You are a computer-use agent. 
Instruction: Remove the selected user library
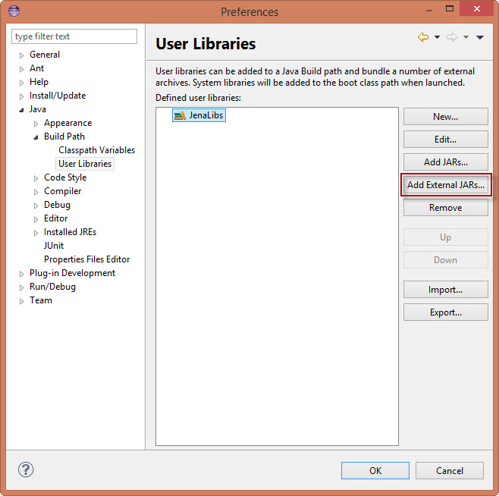[446, 208]
